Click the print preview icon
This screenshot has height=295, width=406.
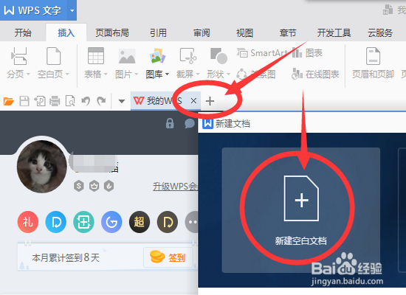tap(70, 101)
